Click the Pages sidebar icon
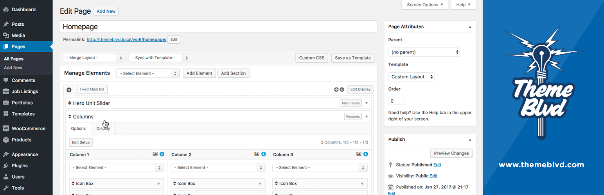 (x=6, y=47)
